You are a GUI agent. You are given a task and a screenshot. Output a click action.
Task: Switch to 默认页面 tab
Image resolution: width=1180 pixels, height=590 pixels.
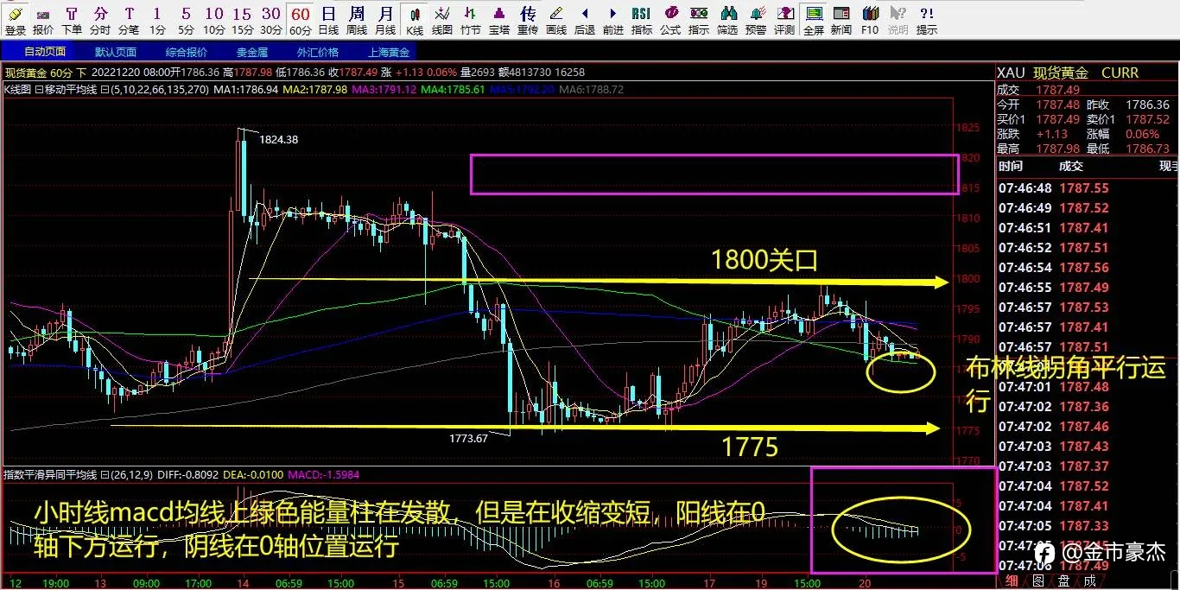tap(117, 51)
